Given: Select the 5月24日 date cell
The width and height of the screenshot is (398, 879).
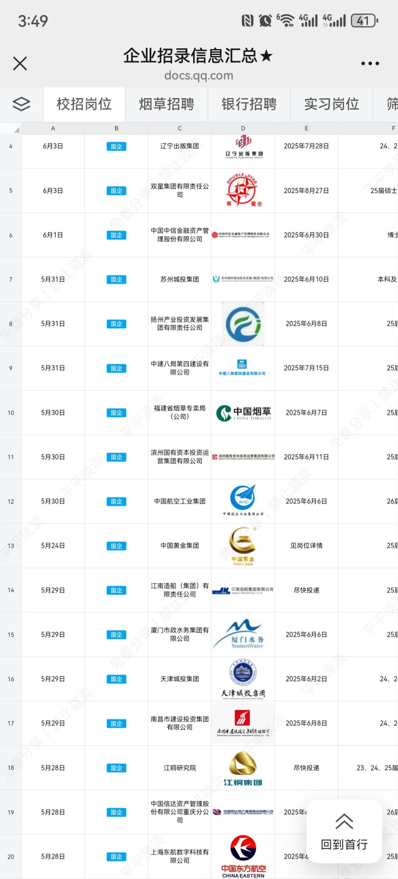Looking at the screenshot, I should (53, 546).
